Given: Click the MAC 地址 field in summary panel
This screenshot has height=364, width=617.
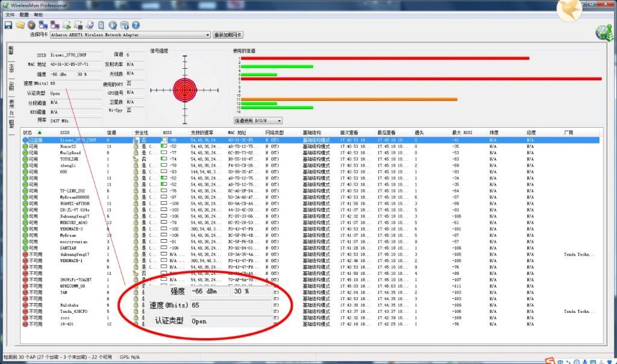Looking at the screenshot, I should click(75, 64).
